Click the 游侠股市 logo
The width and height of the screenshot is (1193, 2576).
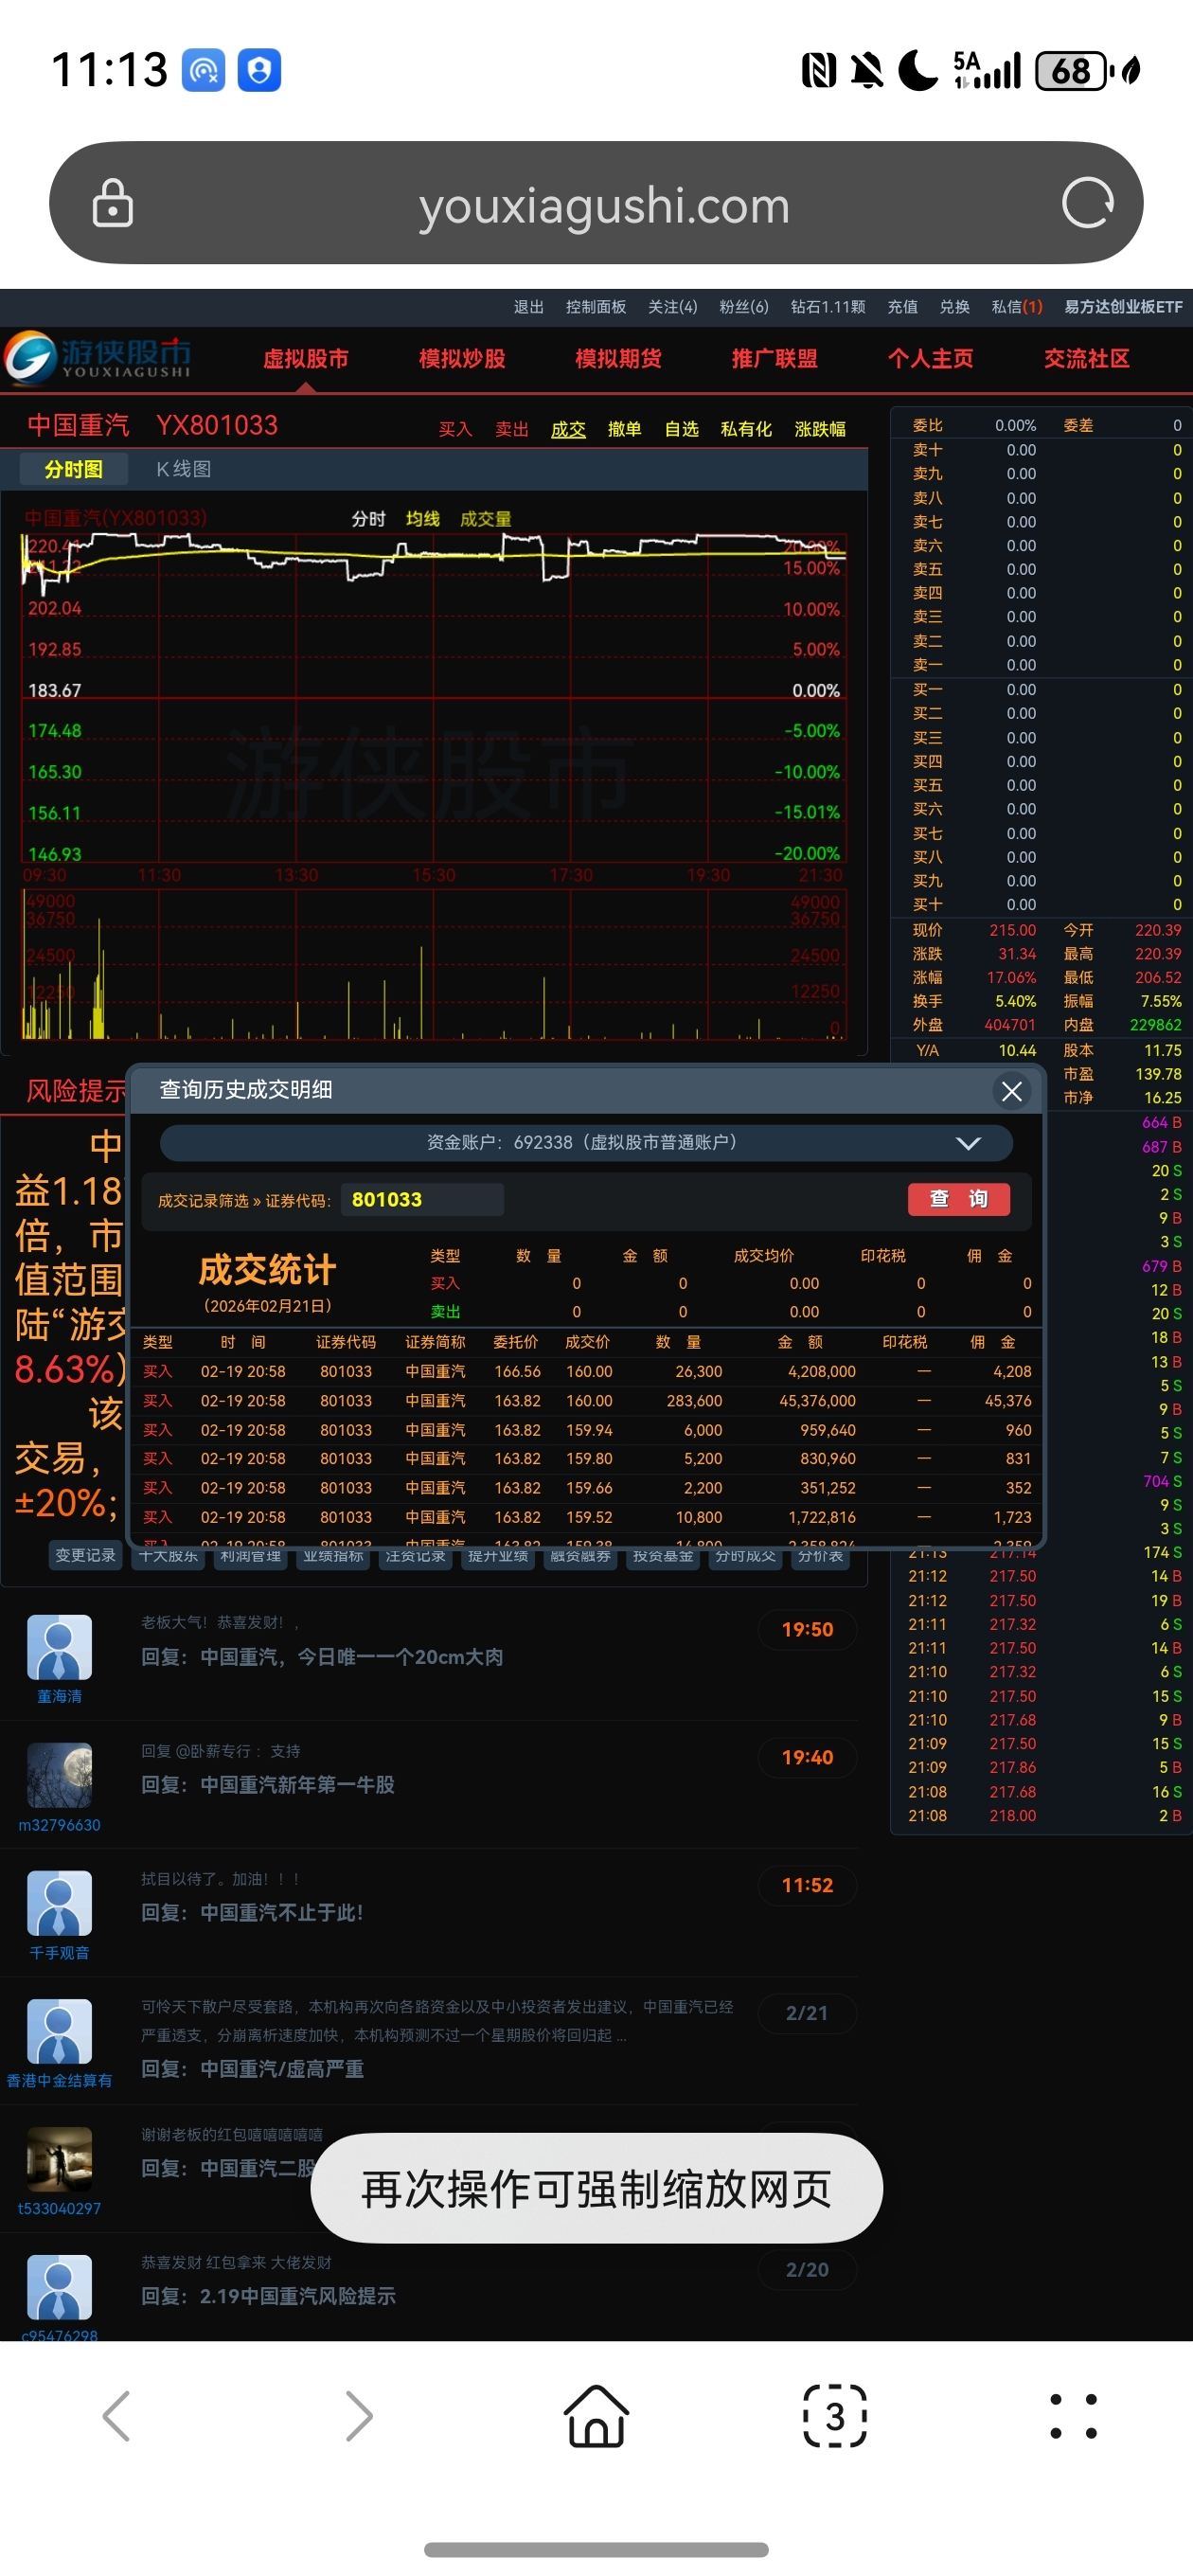98,357
